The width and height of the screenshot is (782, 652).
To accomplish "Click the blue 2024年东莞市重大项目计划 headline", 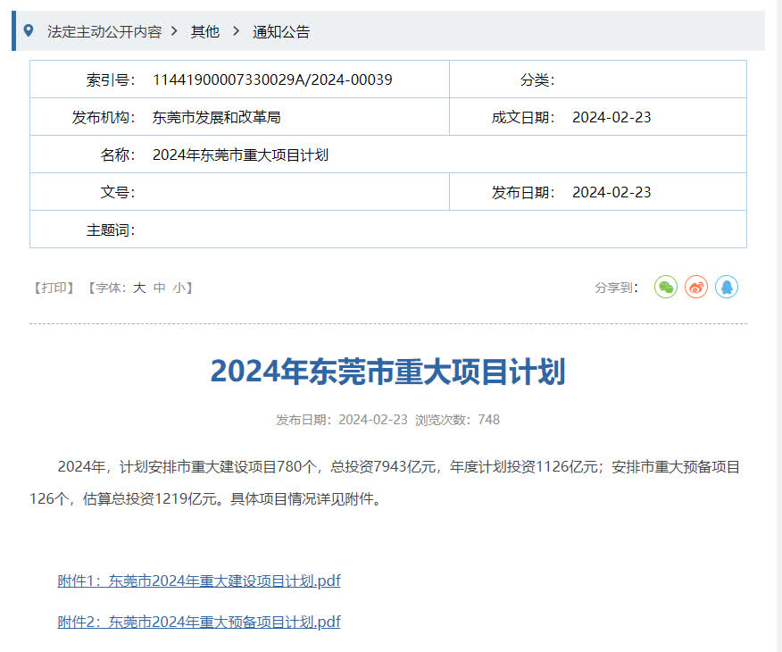I will (387, 372).
